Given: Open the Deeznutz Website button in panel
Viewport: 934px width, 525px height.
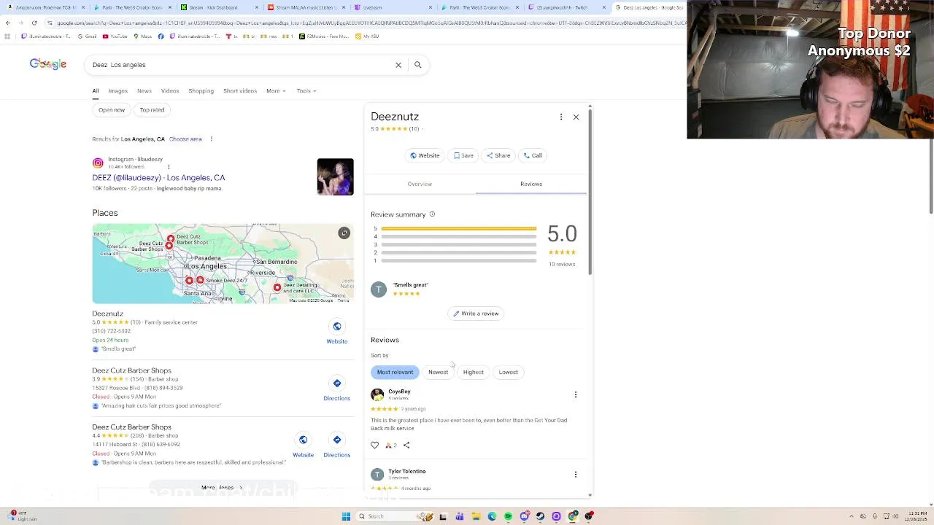Looking at the screenshot, I should click(425, 155).
